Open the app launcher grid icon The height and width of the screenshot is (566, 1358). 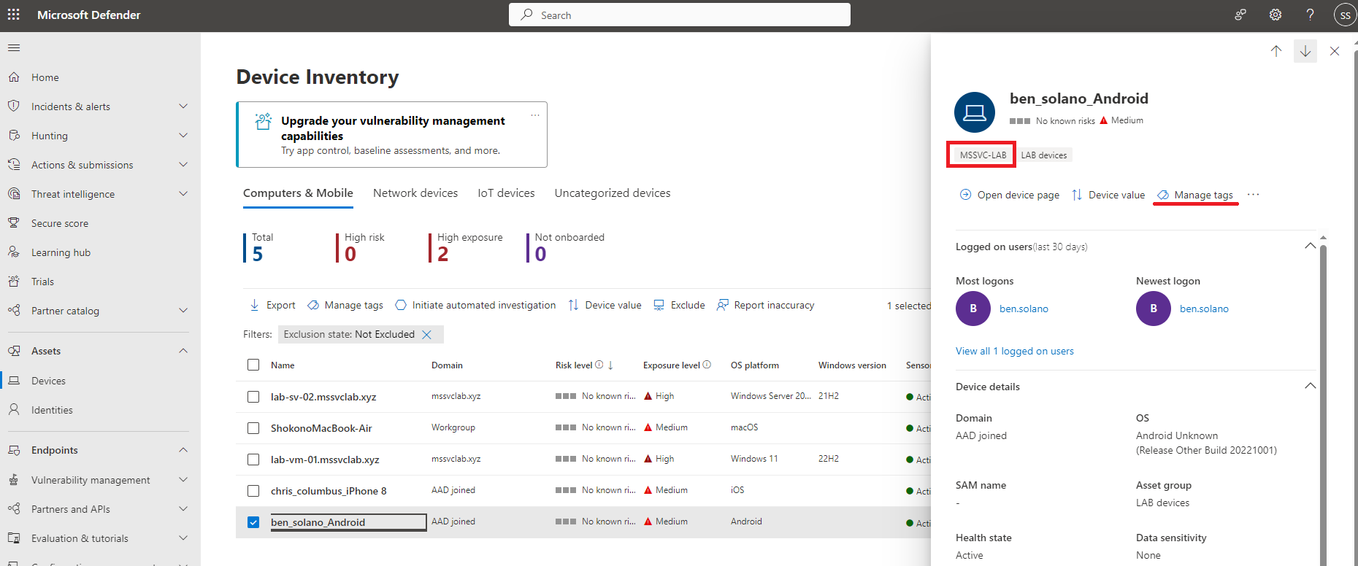[x=14, y=15]
